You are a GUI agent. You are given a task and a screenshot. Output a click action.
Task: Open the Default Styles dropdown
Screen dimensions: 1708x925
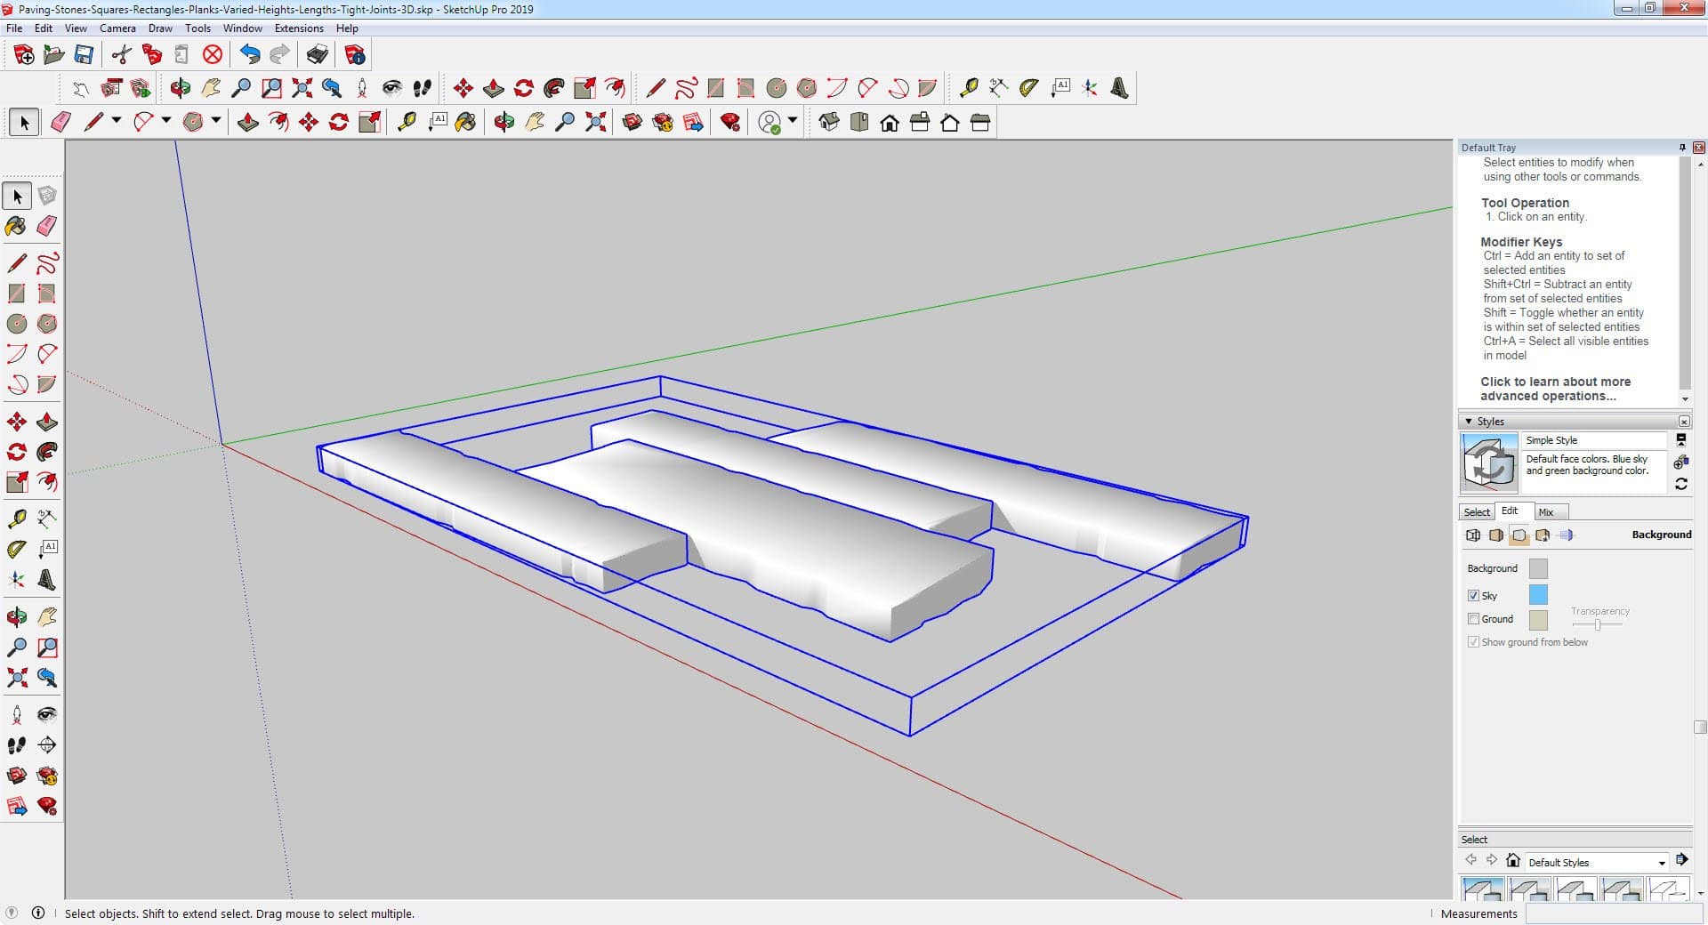click(1661, 863)
